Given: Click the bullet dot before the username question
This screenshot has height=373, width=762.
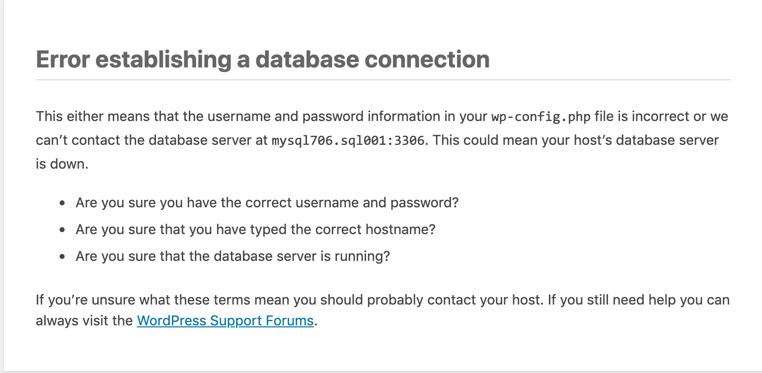Looking at the screenshot, I should (x=62, y=203).
